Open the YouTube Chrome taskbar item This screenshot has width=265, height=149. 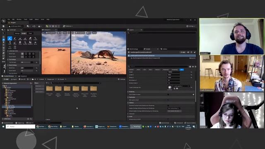click(x=41, y=127)
